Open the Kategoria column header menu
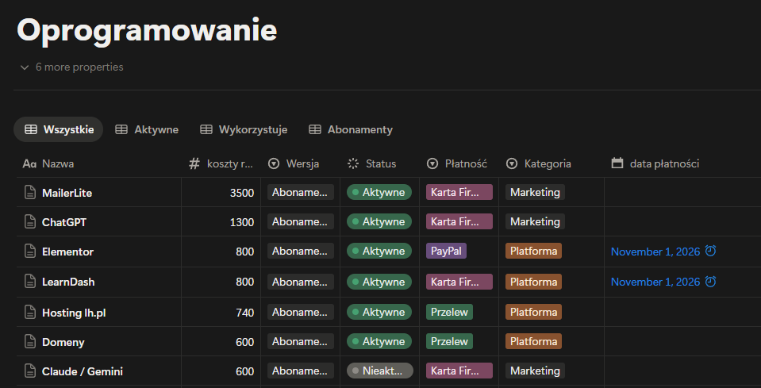Image resolution: width=761 pixels, height=388 pixels. click(552, 164)
